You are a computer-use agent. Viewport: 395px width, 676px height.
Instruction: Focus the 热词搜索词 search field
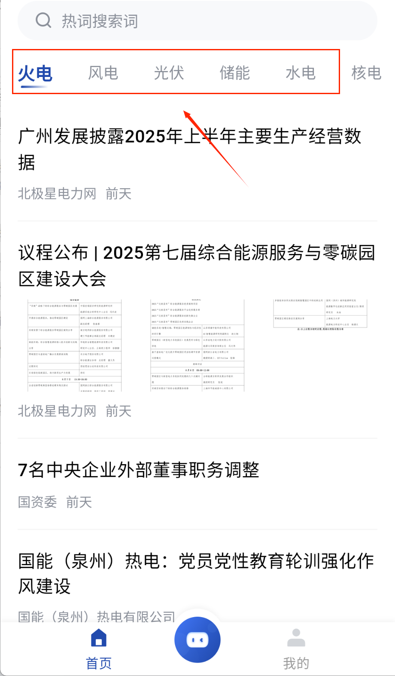[197, 21]
